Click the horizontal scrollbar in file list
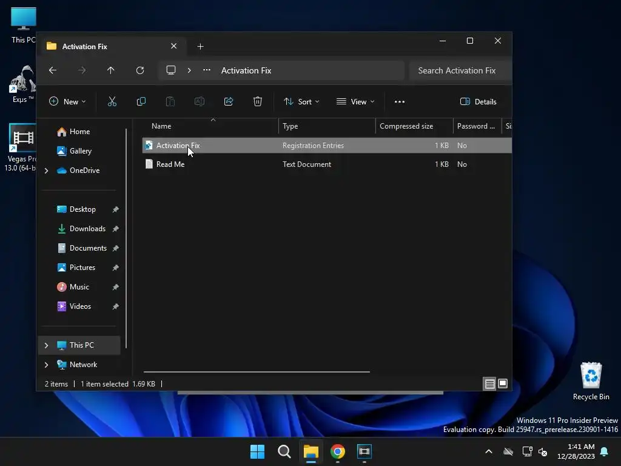 tap(257, 372)
